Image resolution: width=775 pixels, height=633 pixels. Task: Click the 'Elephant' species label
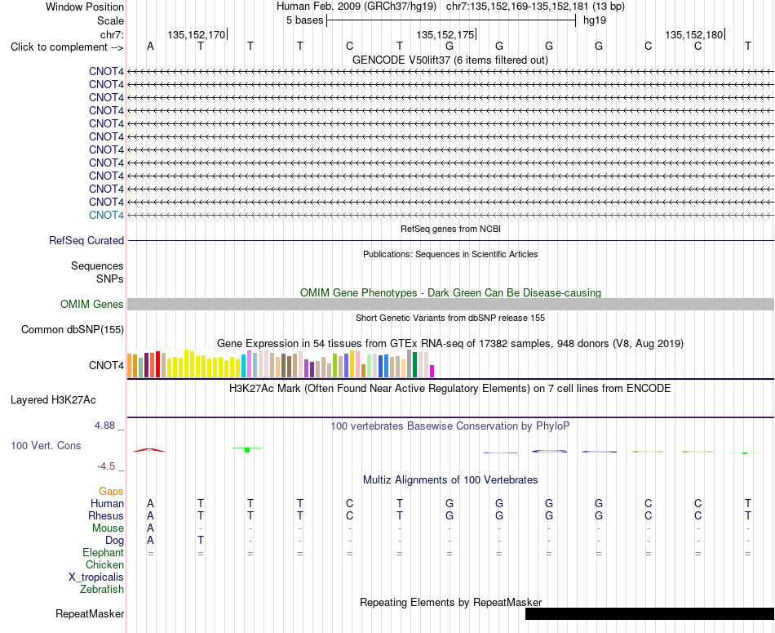coord(103,552)
